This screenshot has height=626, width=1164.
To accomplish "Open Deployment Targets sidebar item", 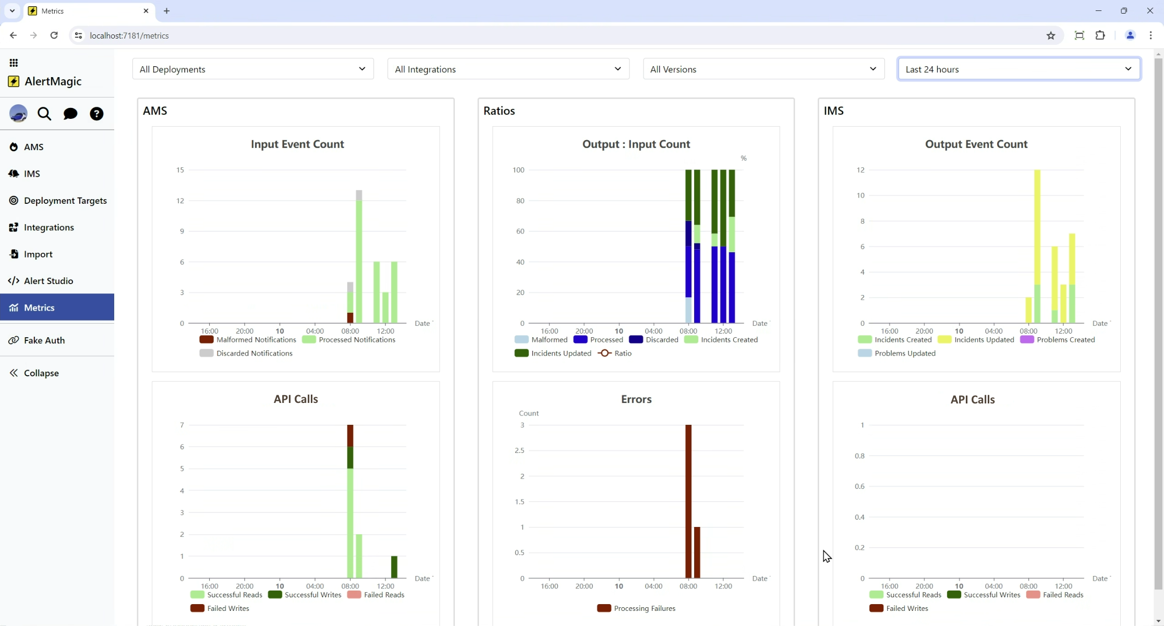I will pyautogui.click(x=65, y=201).
